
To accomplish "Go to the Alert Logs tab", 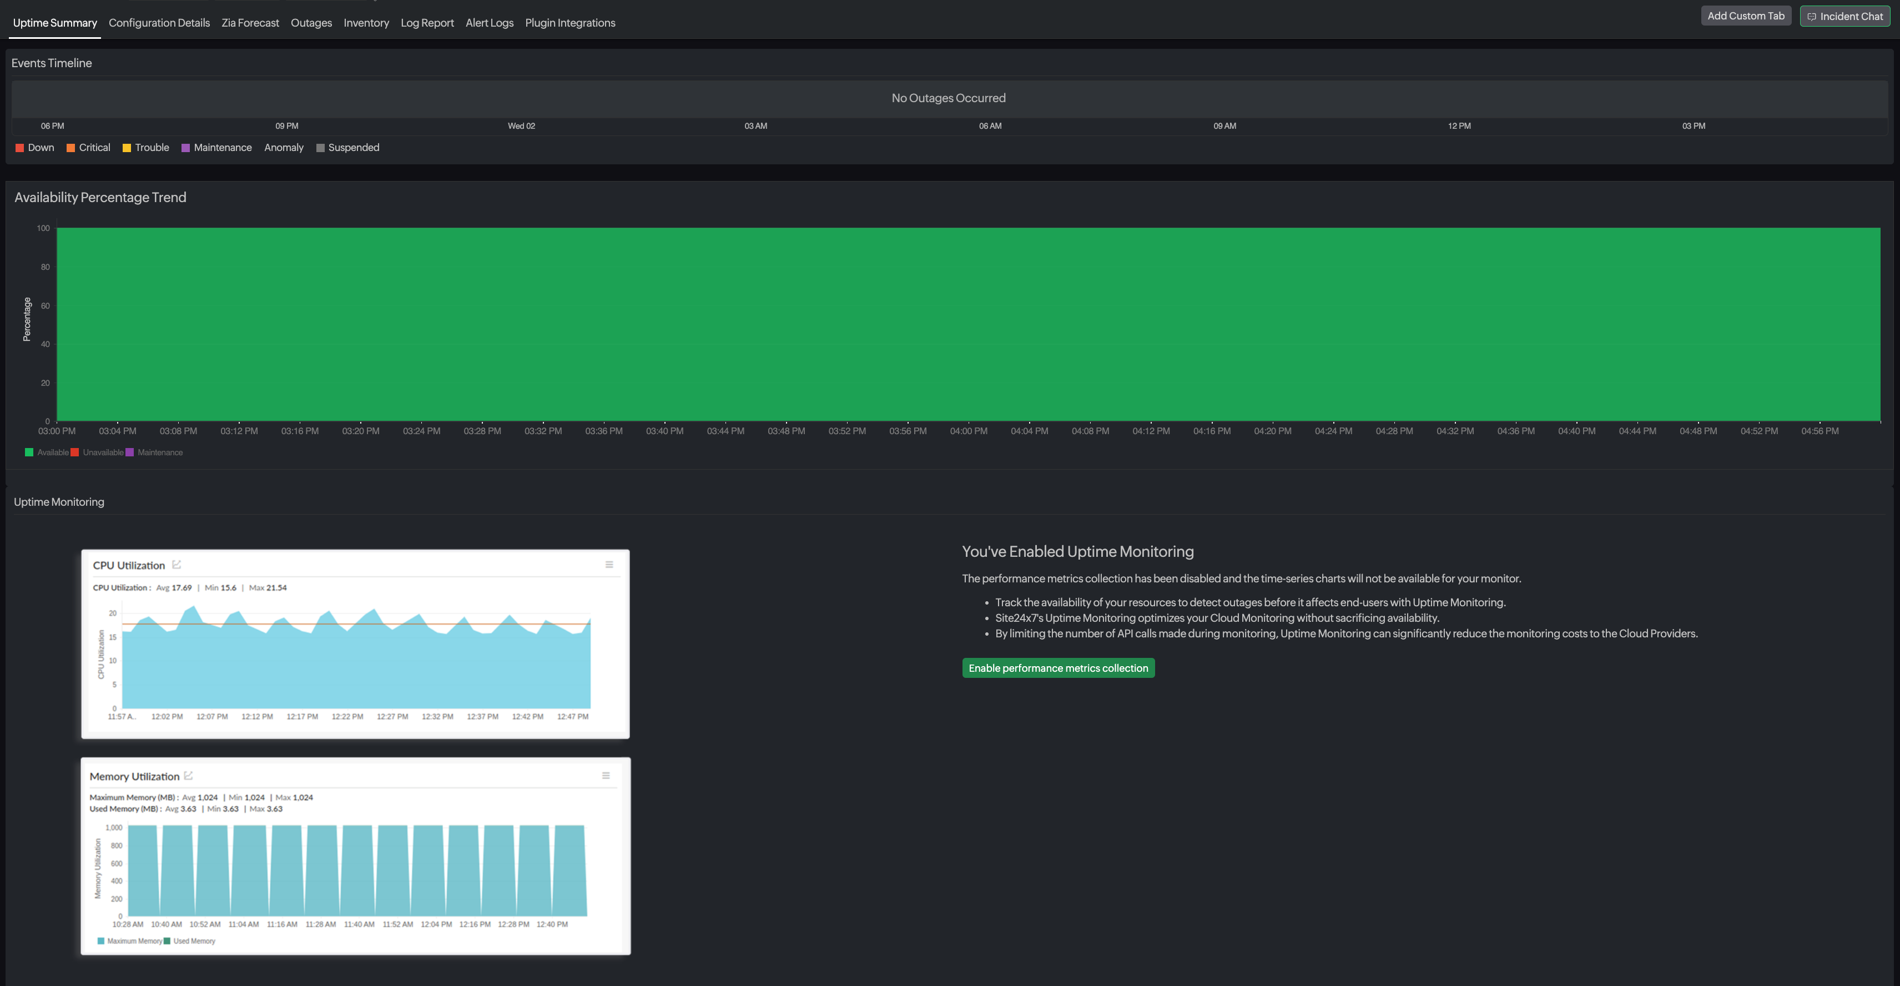I will tap(489, 23).
